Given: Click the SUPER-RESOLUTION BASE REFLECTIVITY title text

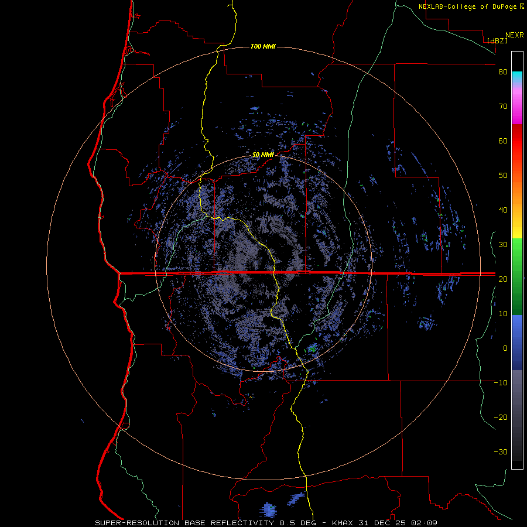Looking at the screenshot, I should (183, 523).
